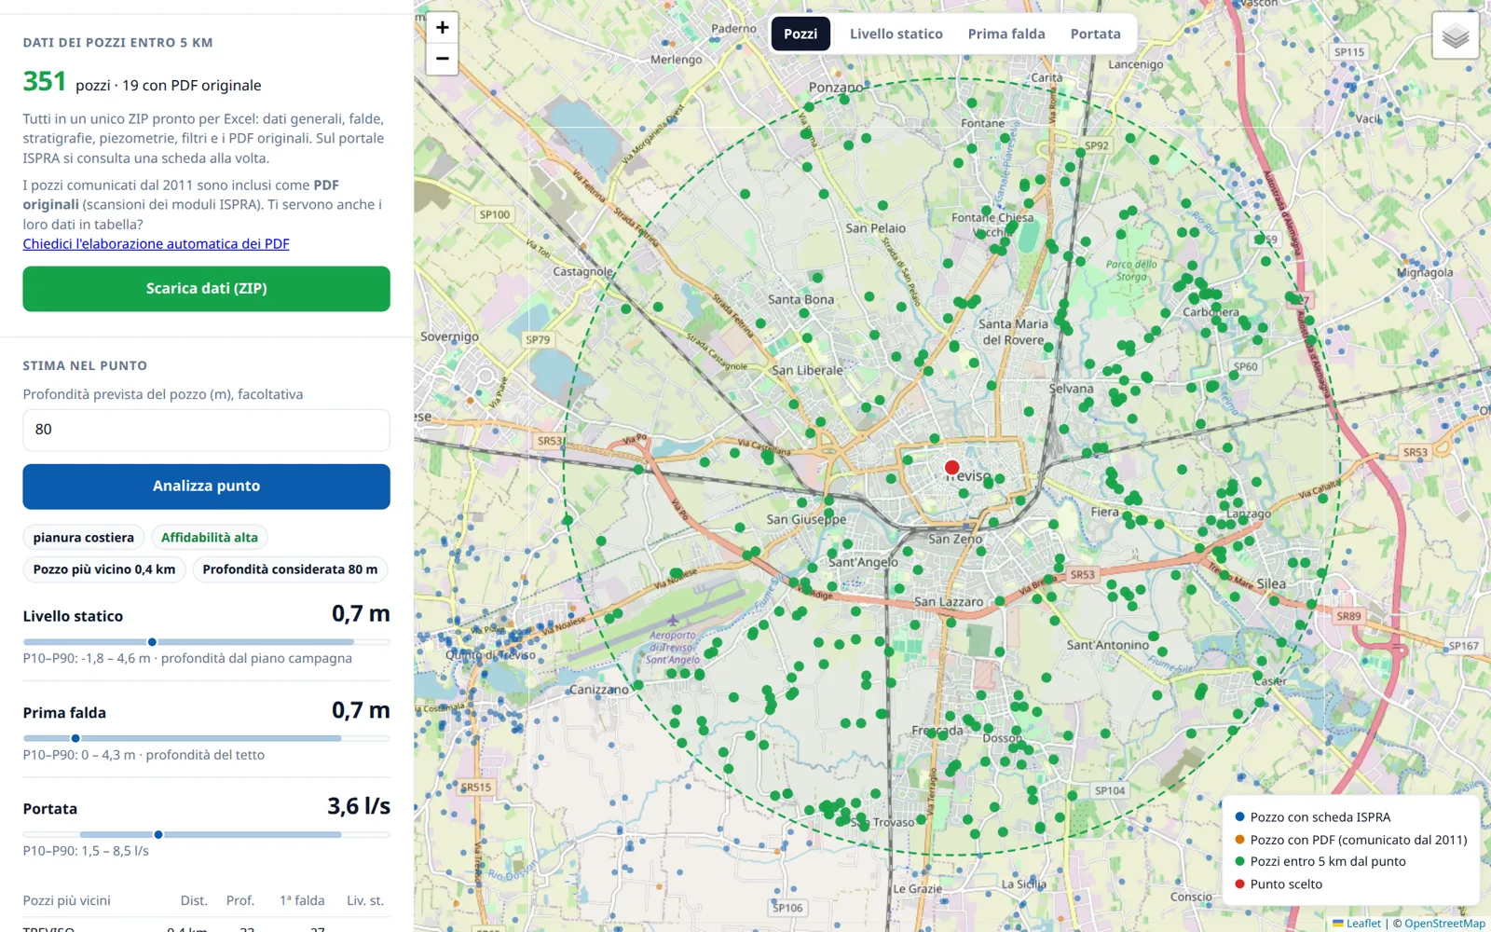Click the 'Dist.' column header
Screen dimensions: 1491x932
194,900
